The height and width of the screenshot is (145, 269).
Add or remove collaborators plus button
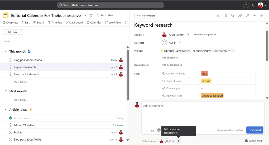(179, 141)
